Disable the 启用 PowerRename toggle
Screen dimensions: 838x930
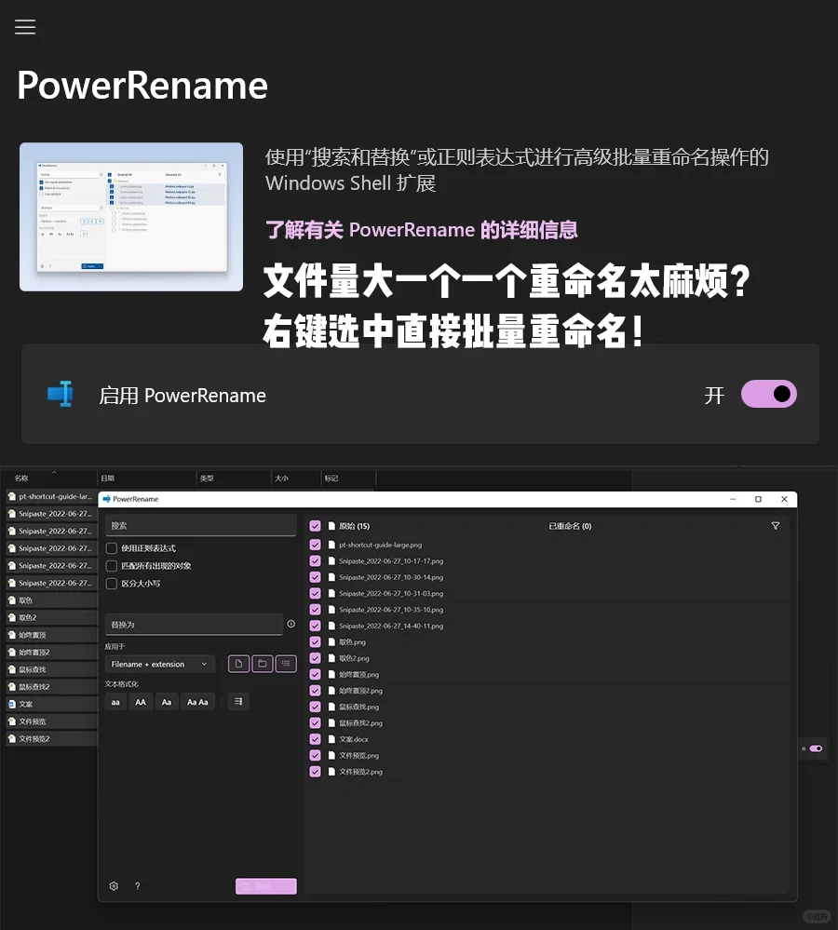coord(769,394)
